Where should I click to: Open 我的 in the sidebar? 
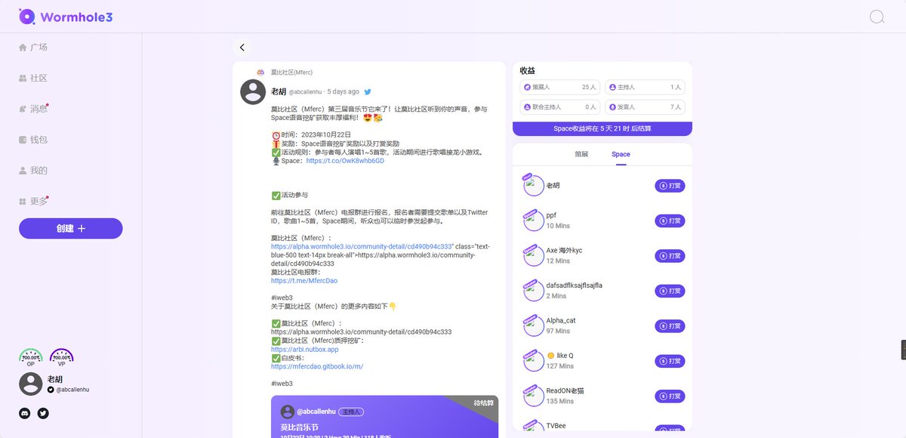[33, 171]
